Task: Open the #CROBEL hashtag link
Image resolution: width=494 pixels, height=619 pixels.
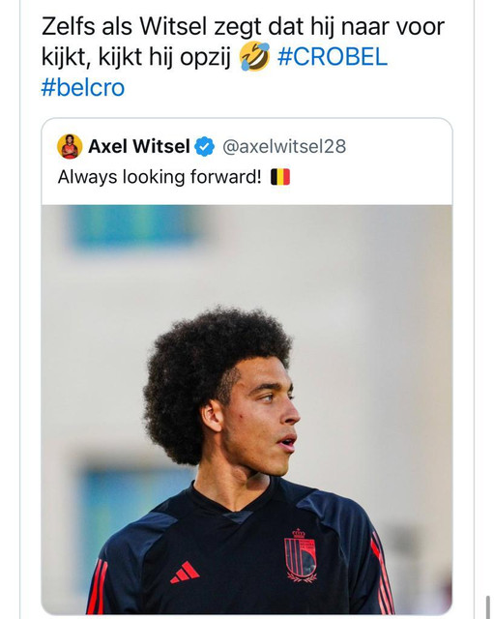Action: [x=333, y=57]
